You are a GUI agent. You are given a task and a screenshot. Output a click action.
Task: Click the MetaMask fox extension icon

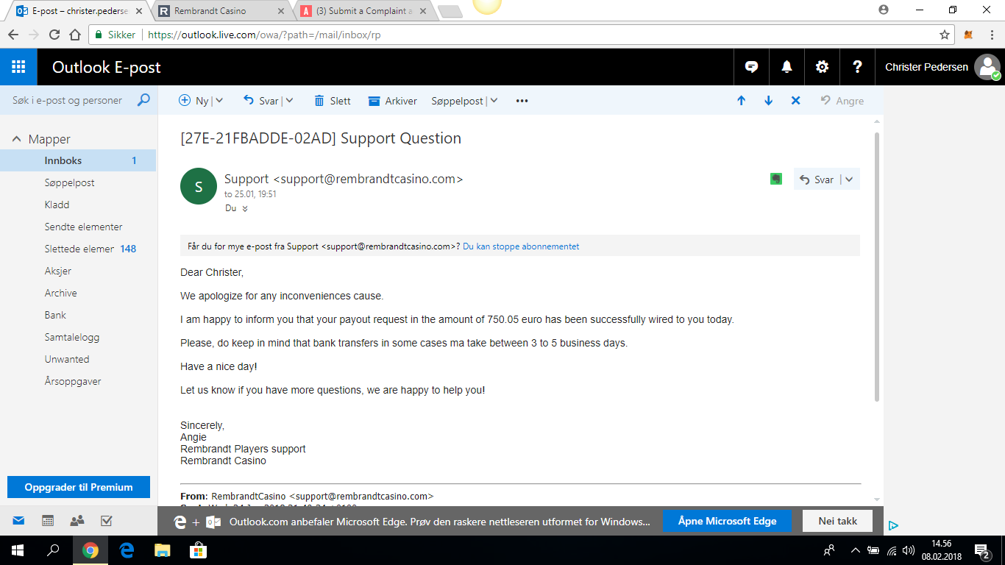(x=969, y=35)
